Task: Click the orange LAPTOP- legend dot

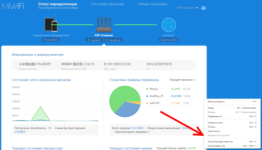Action: coord(147,103)
